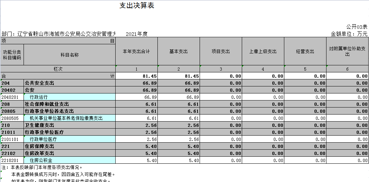Viewport: 369px width, 182px height.
Task: Click the code cell 21011
Action: [x=12, y=132]
